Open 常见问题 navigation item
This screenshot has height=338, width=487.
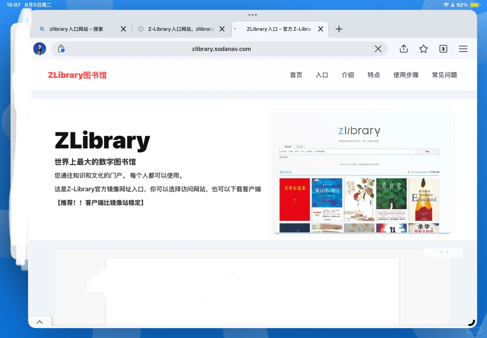tap(444, 75)
